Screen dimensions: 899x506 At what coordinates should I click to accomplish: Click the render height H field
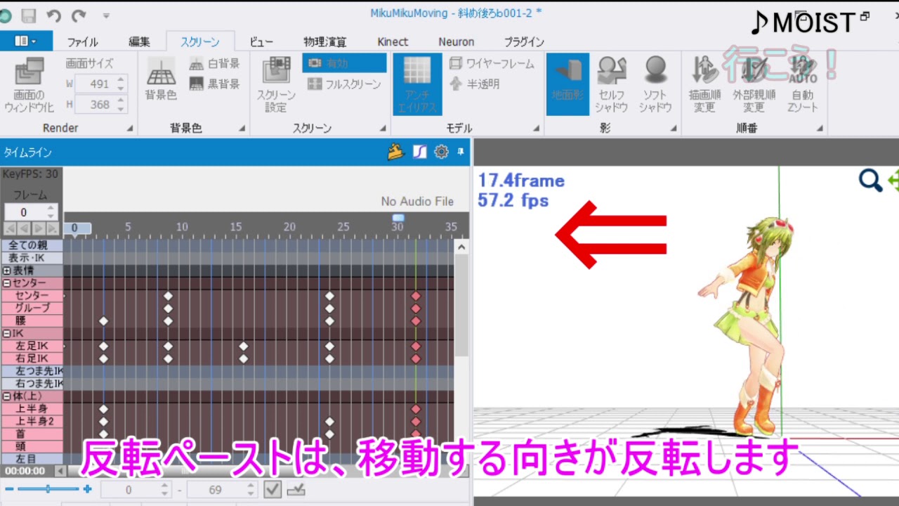click(100, 105)
